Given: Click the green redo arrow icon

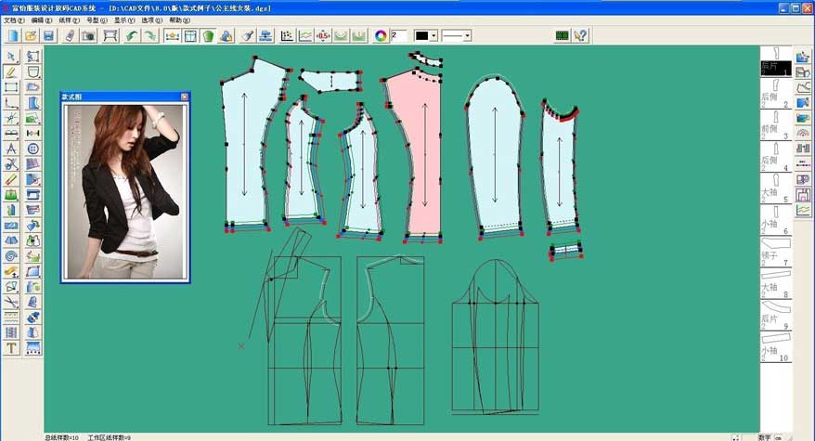Looking at the screenshot, I should (149, 35).
